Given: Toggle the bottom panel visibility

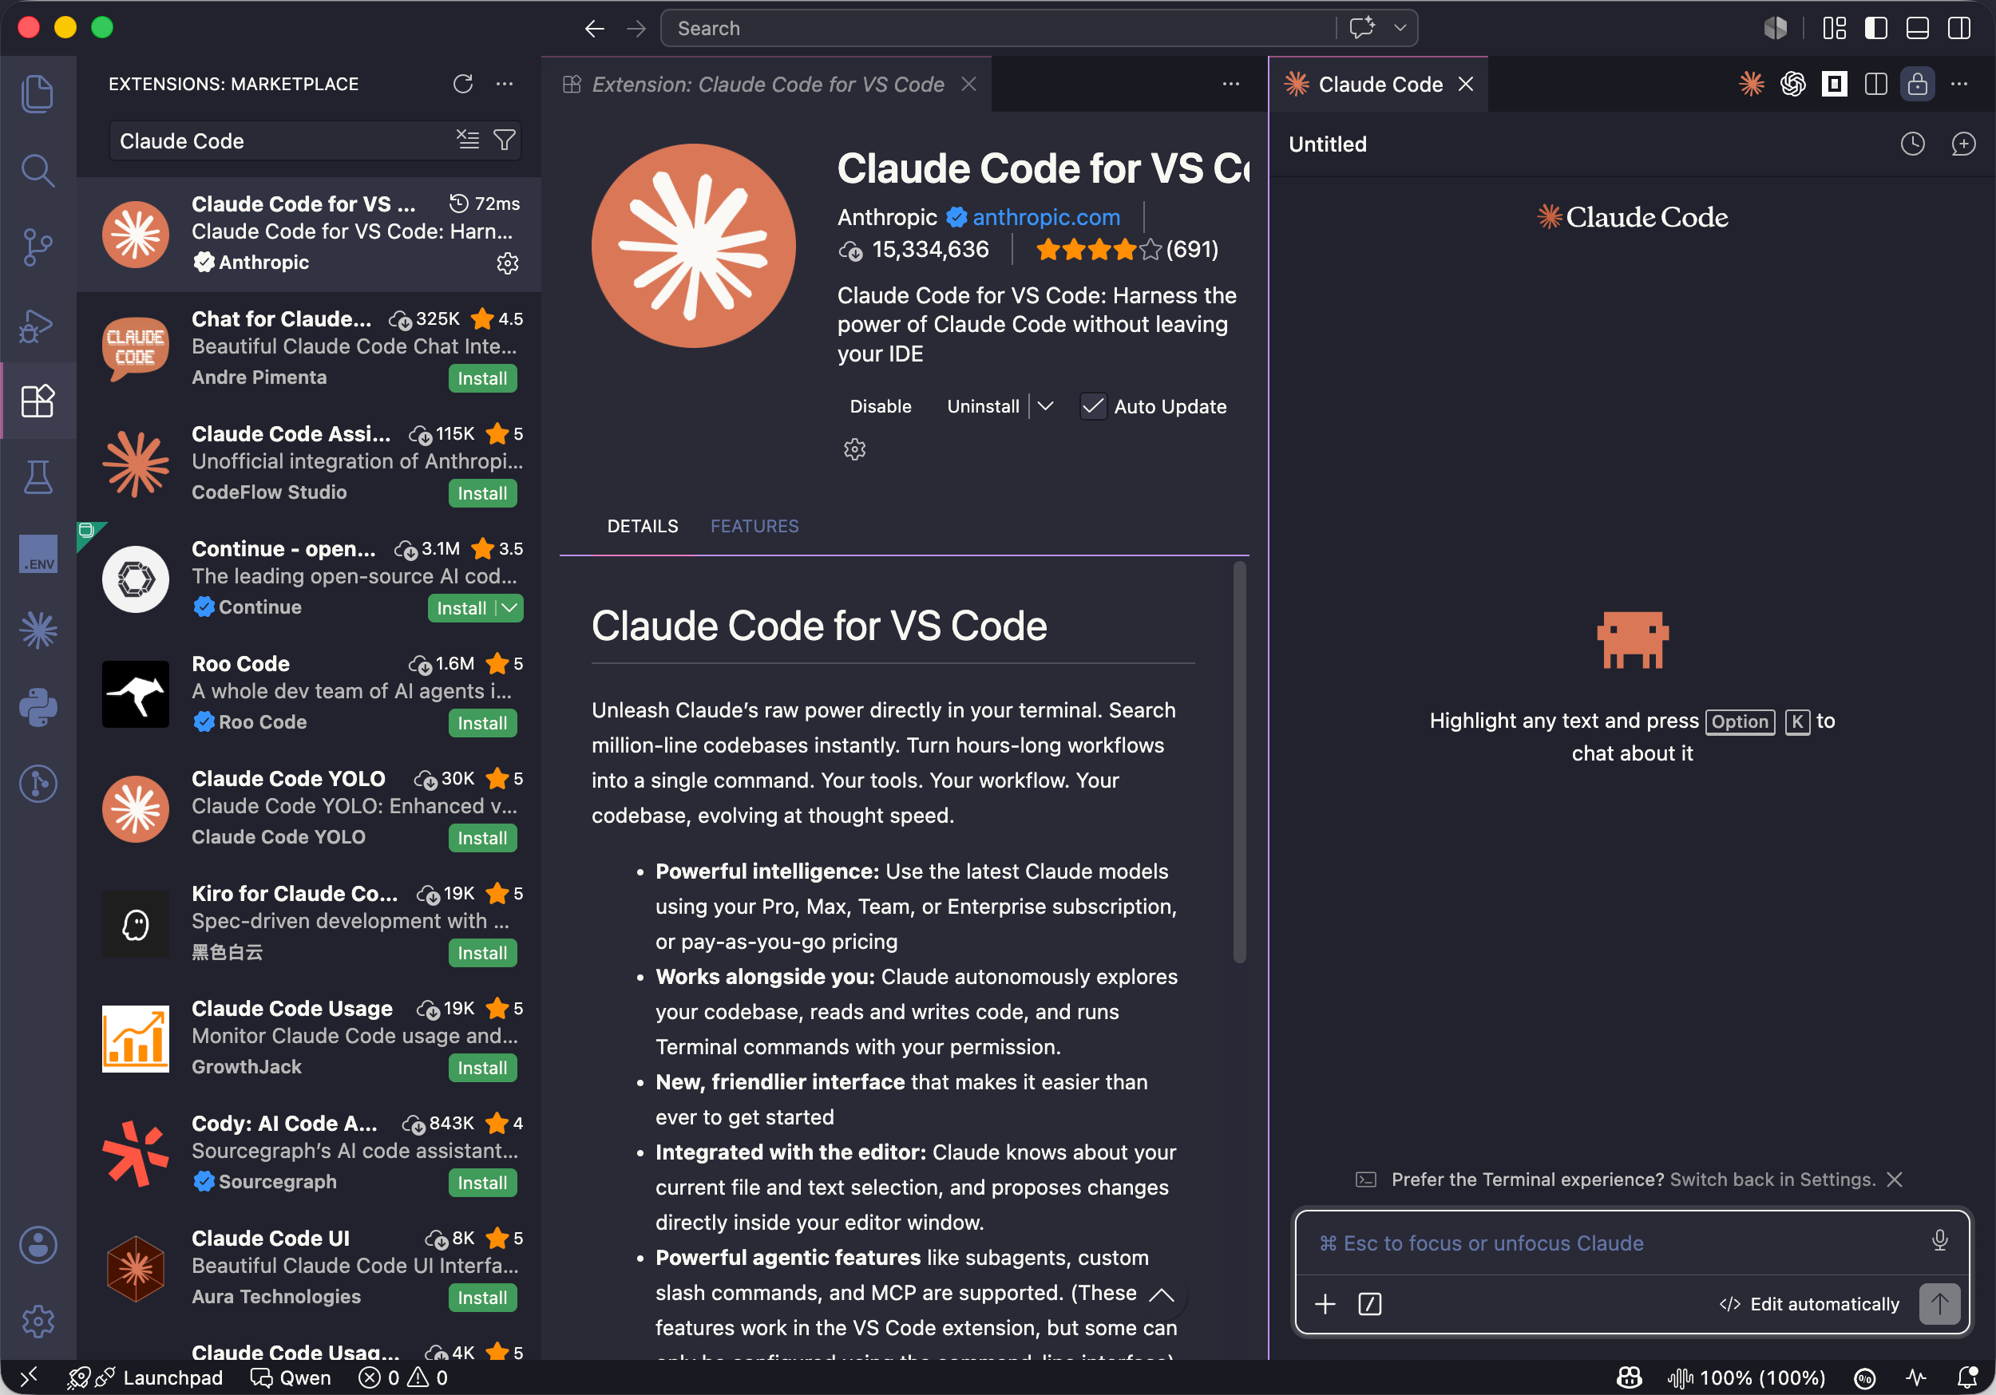Looking at the screenshot, I should pos(1917,29).
